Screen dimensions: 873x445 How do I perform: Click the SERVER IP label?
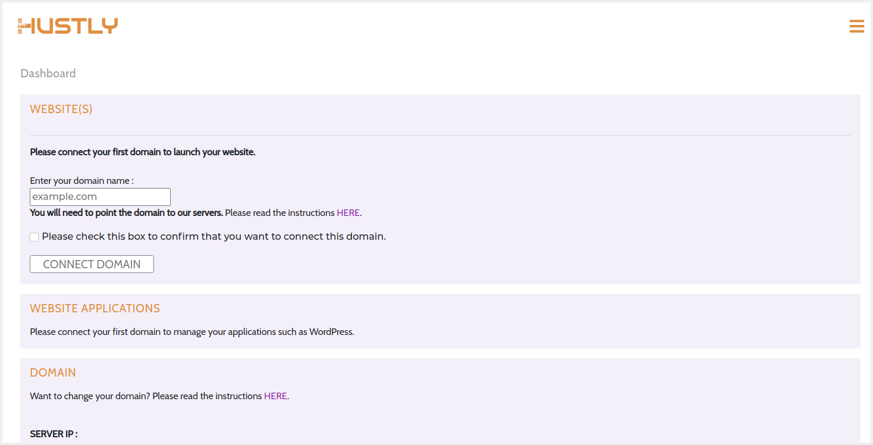tap(54, 434)
